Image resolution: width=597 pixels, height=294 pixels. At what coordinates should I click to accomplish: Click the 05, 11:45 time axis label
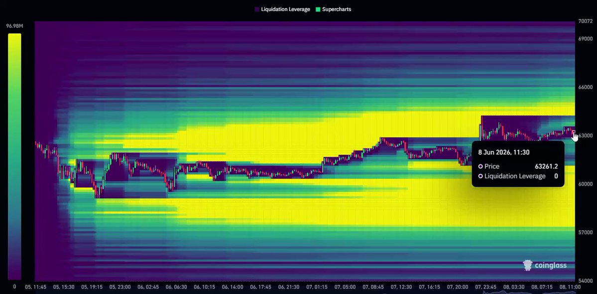coord(36,287)
